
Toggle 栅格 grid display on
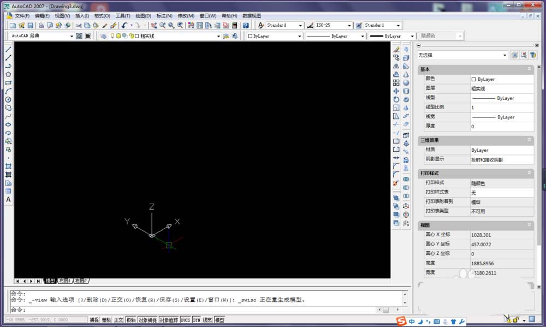point(106,319)
